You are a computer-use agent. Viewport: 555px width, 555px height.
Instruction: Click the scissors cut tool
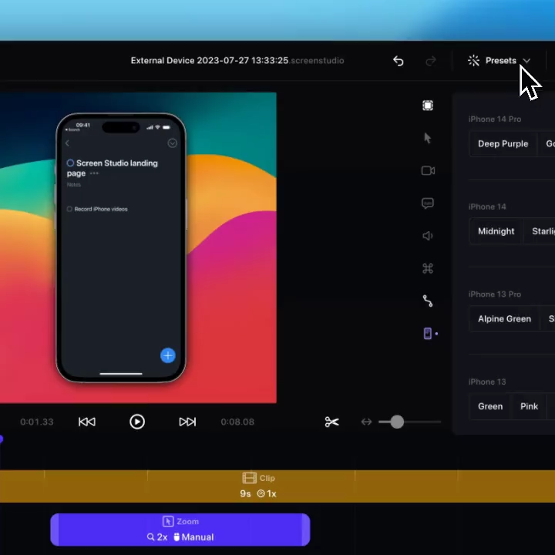[x=331, y=422]
